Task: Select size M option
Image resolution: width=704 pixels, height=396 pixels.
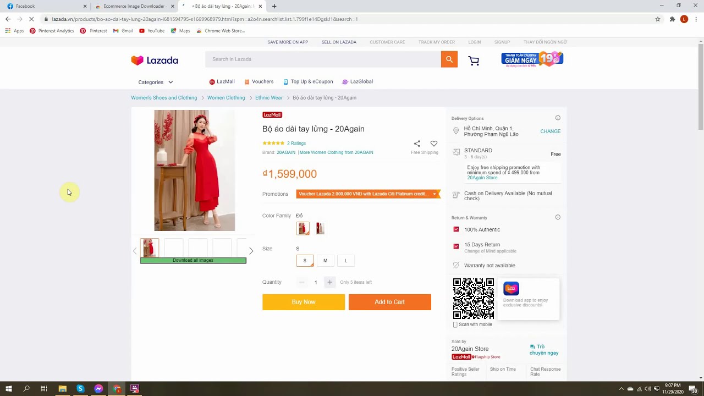Action: point(325,261)
